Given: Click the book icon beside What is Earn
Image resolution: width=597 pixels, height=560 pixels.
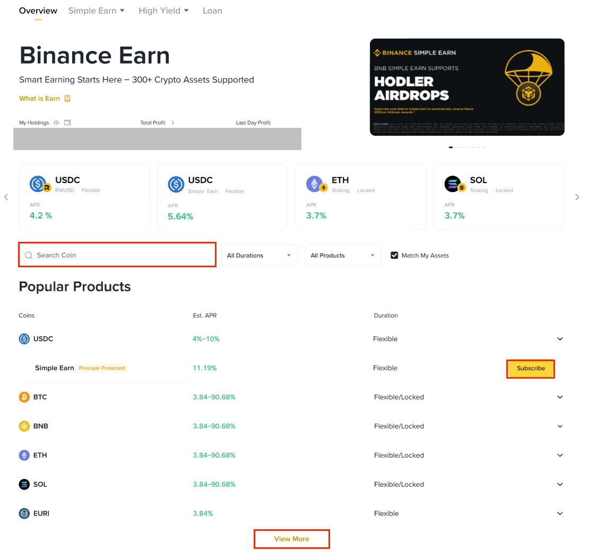Looking at the screenshot, I should point(67,98).
